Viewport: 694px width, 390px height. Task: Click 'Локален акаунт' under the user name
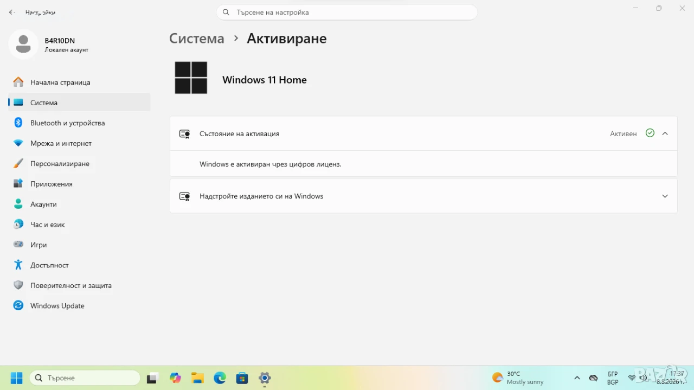click(x=67, y=50)
